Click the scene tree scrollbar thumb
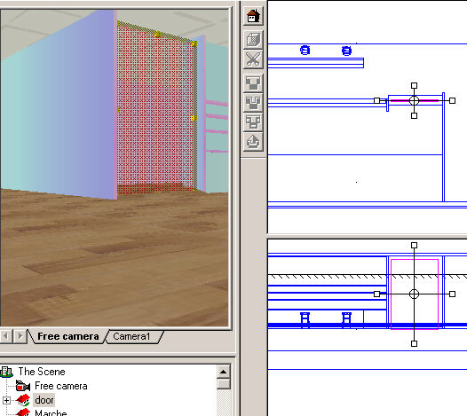This screenshot has height=416, width=467. tap(224, 383)
